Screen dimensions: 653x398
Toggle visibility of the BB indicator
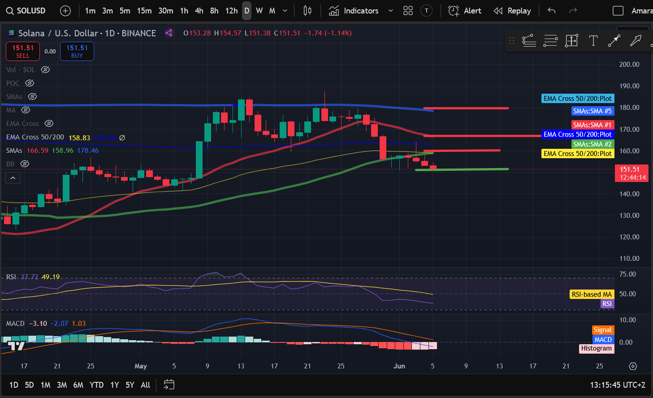25,164
